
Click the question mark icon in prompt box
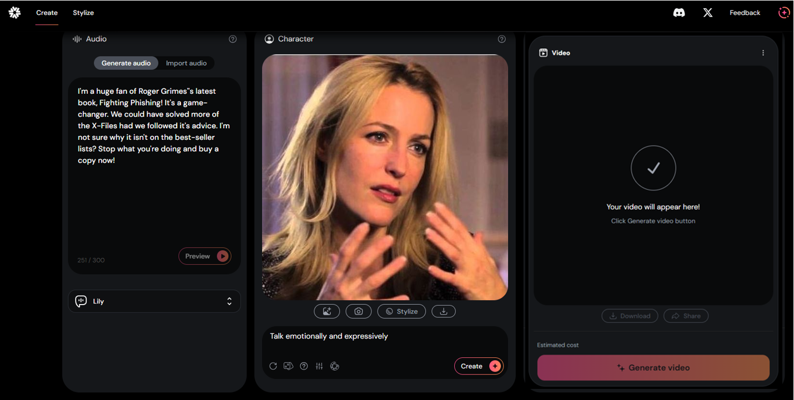[x=304, y=366]
